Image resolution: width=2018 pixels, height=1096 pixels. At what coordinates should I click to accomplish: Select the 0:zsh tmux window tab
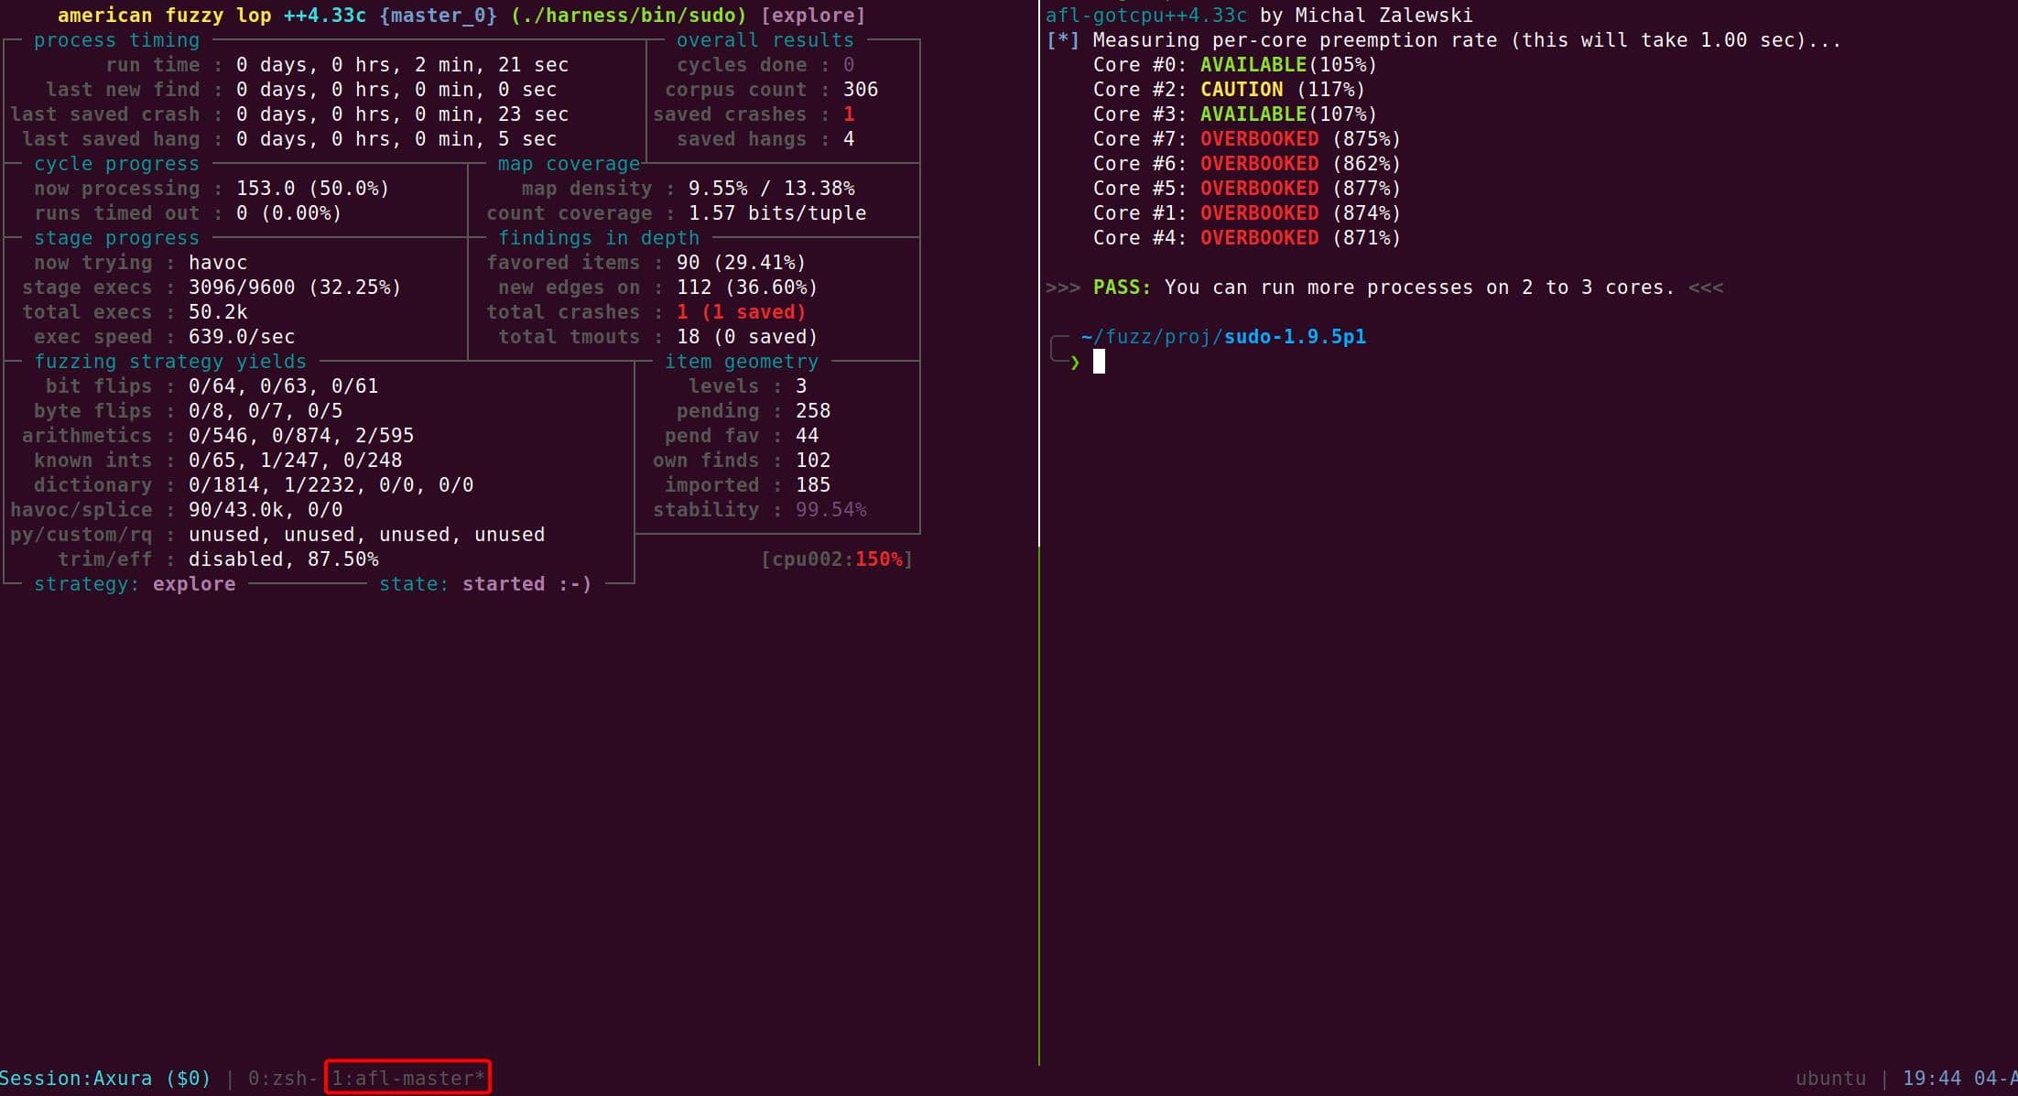(x=282, y=1078)
